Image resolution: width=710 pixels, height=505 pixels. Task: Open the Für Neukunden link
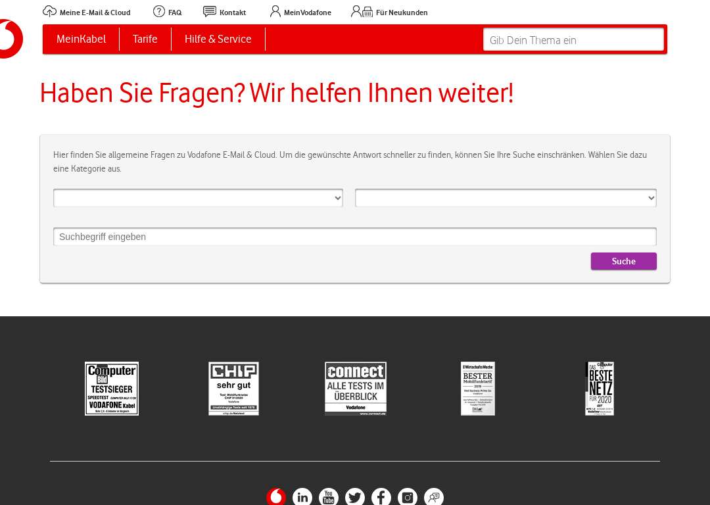(402, 12)
